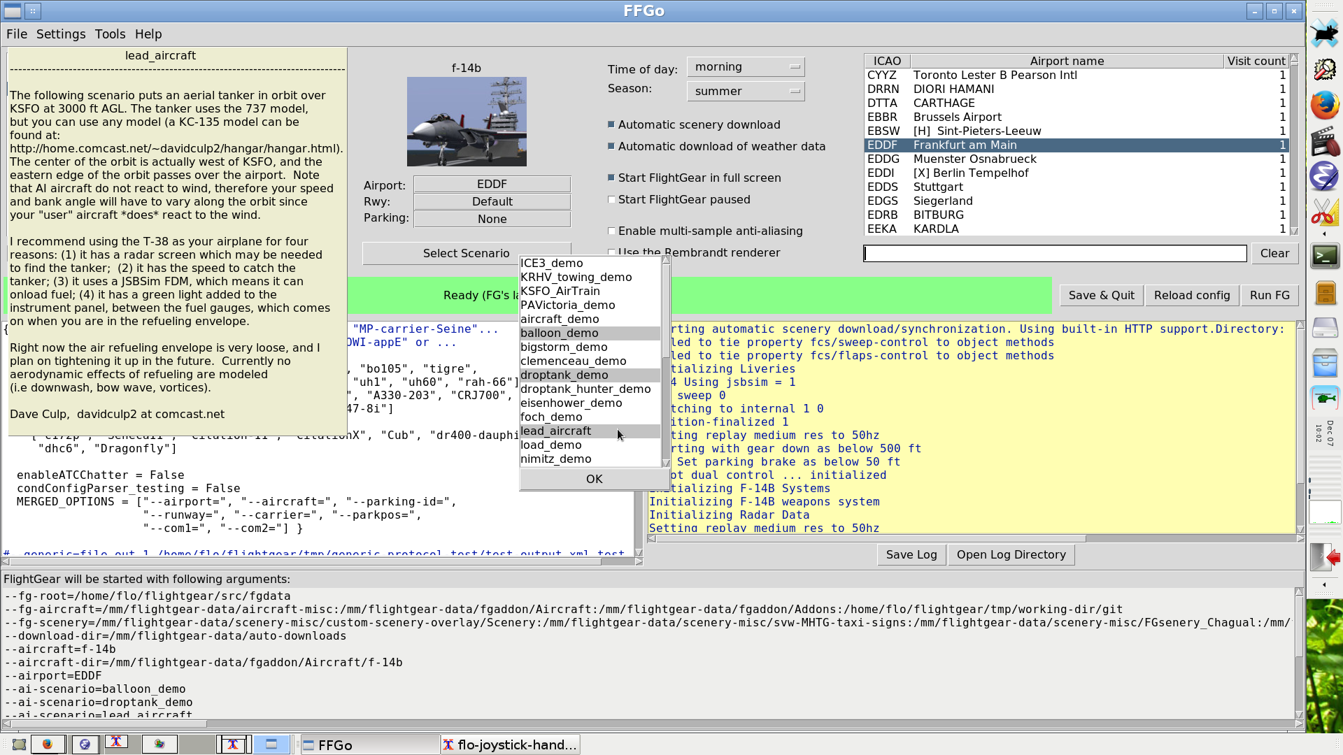
Task: Disable Start FlightGear in full screen
Action: click(611, 178)
